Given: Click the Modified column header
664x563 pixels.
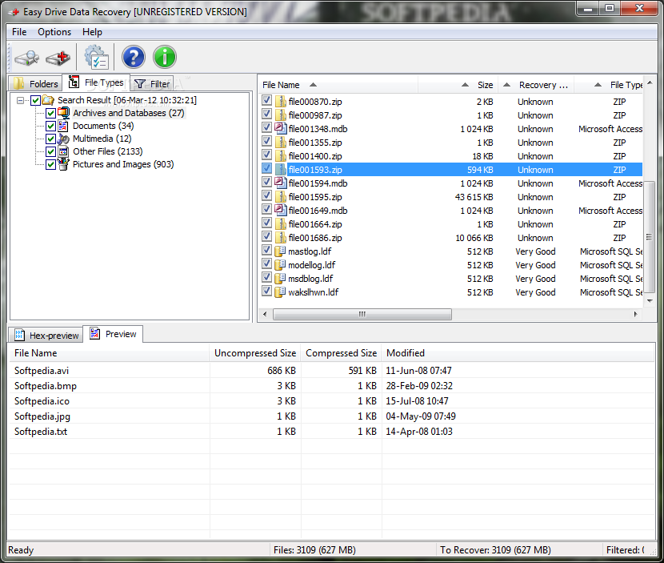Looking at the screenshot, I should pyautogui.click(x=518, y=353).
